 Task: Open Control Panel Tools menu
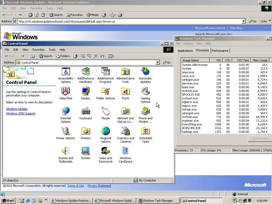point(52,50)
